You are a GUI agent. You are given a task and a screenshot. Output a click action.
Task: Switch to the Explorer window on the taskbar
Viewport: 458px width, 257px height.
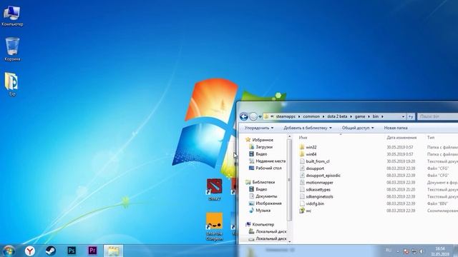pyautogui.click(x=113, y=251)
